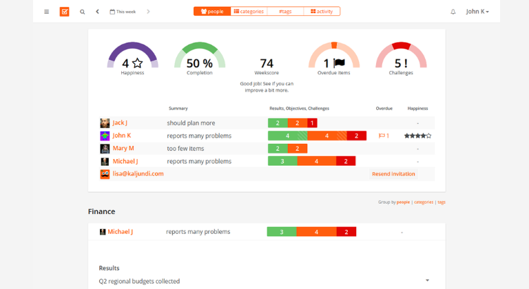Switch to the categories tab
This screenshot has width=529, height=289.
click(248, 12)
